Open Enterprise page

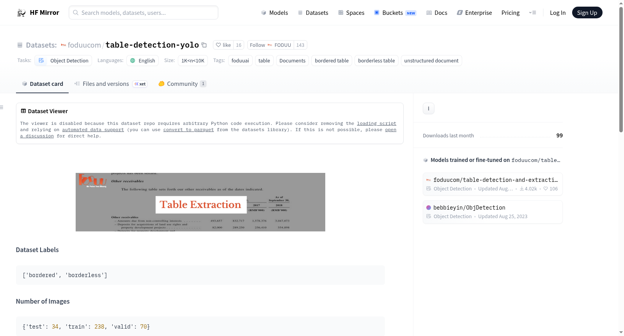tap(474, 12)
